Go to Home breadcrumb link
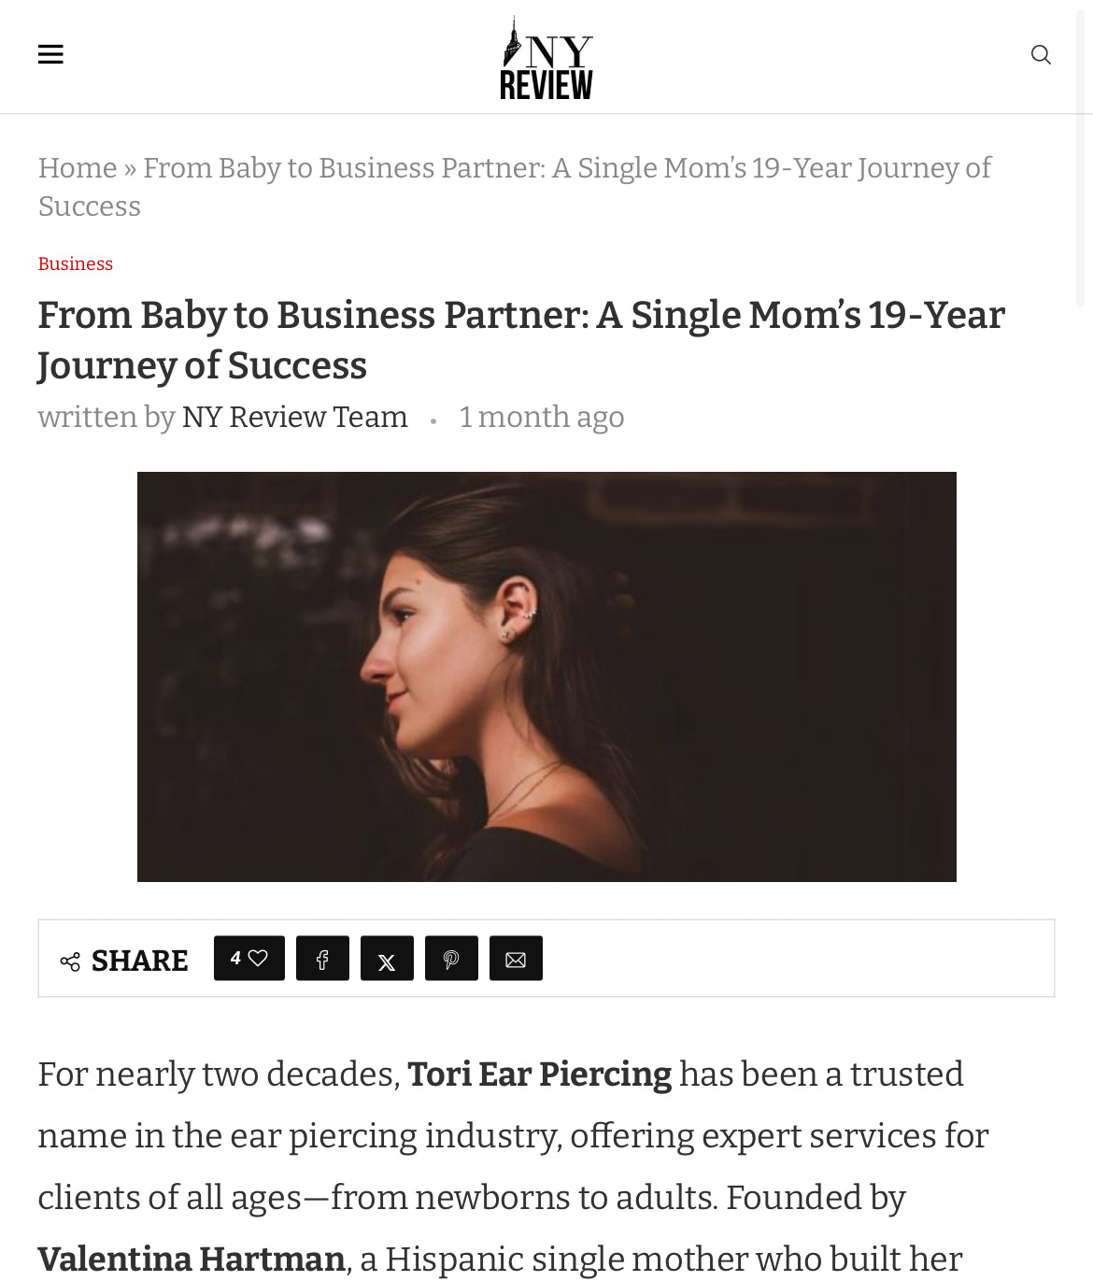 (x=78, y=168)
